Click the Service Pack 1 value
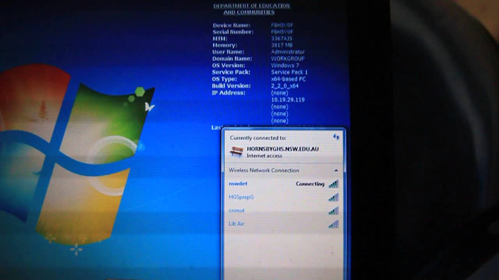 tap(289, 72)
